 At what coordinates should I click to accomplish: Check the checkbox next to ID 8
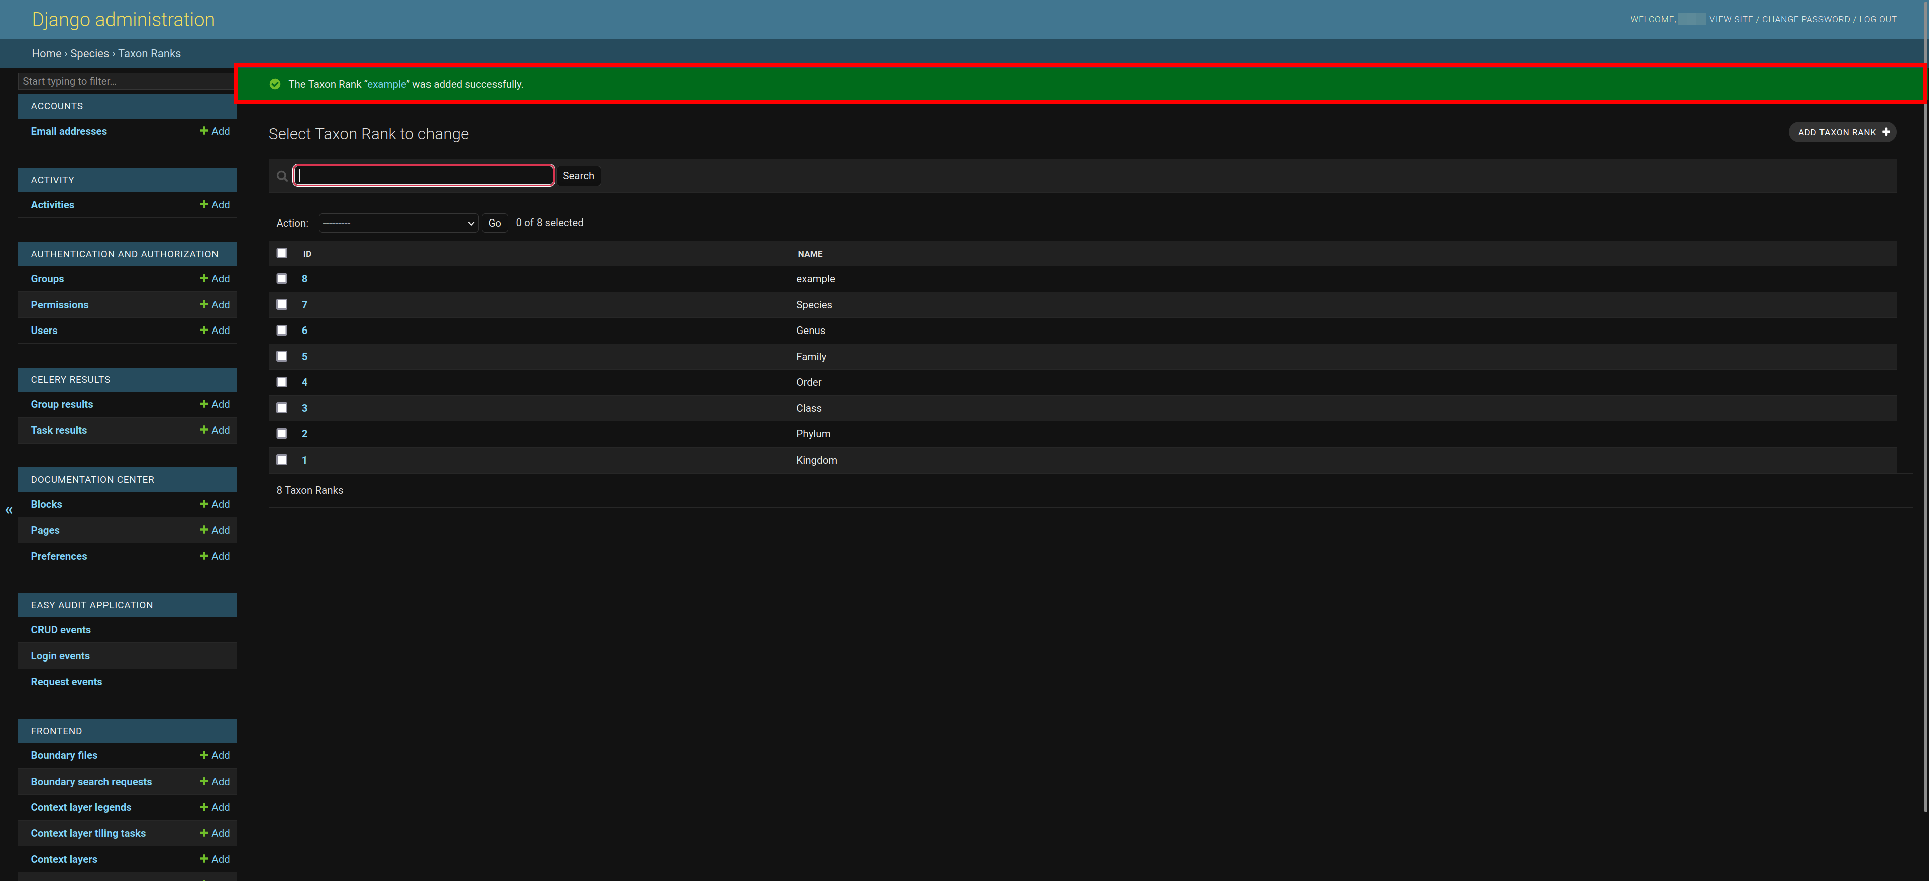coord(282,279)
